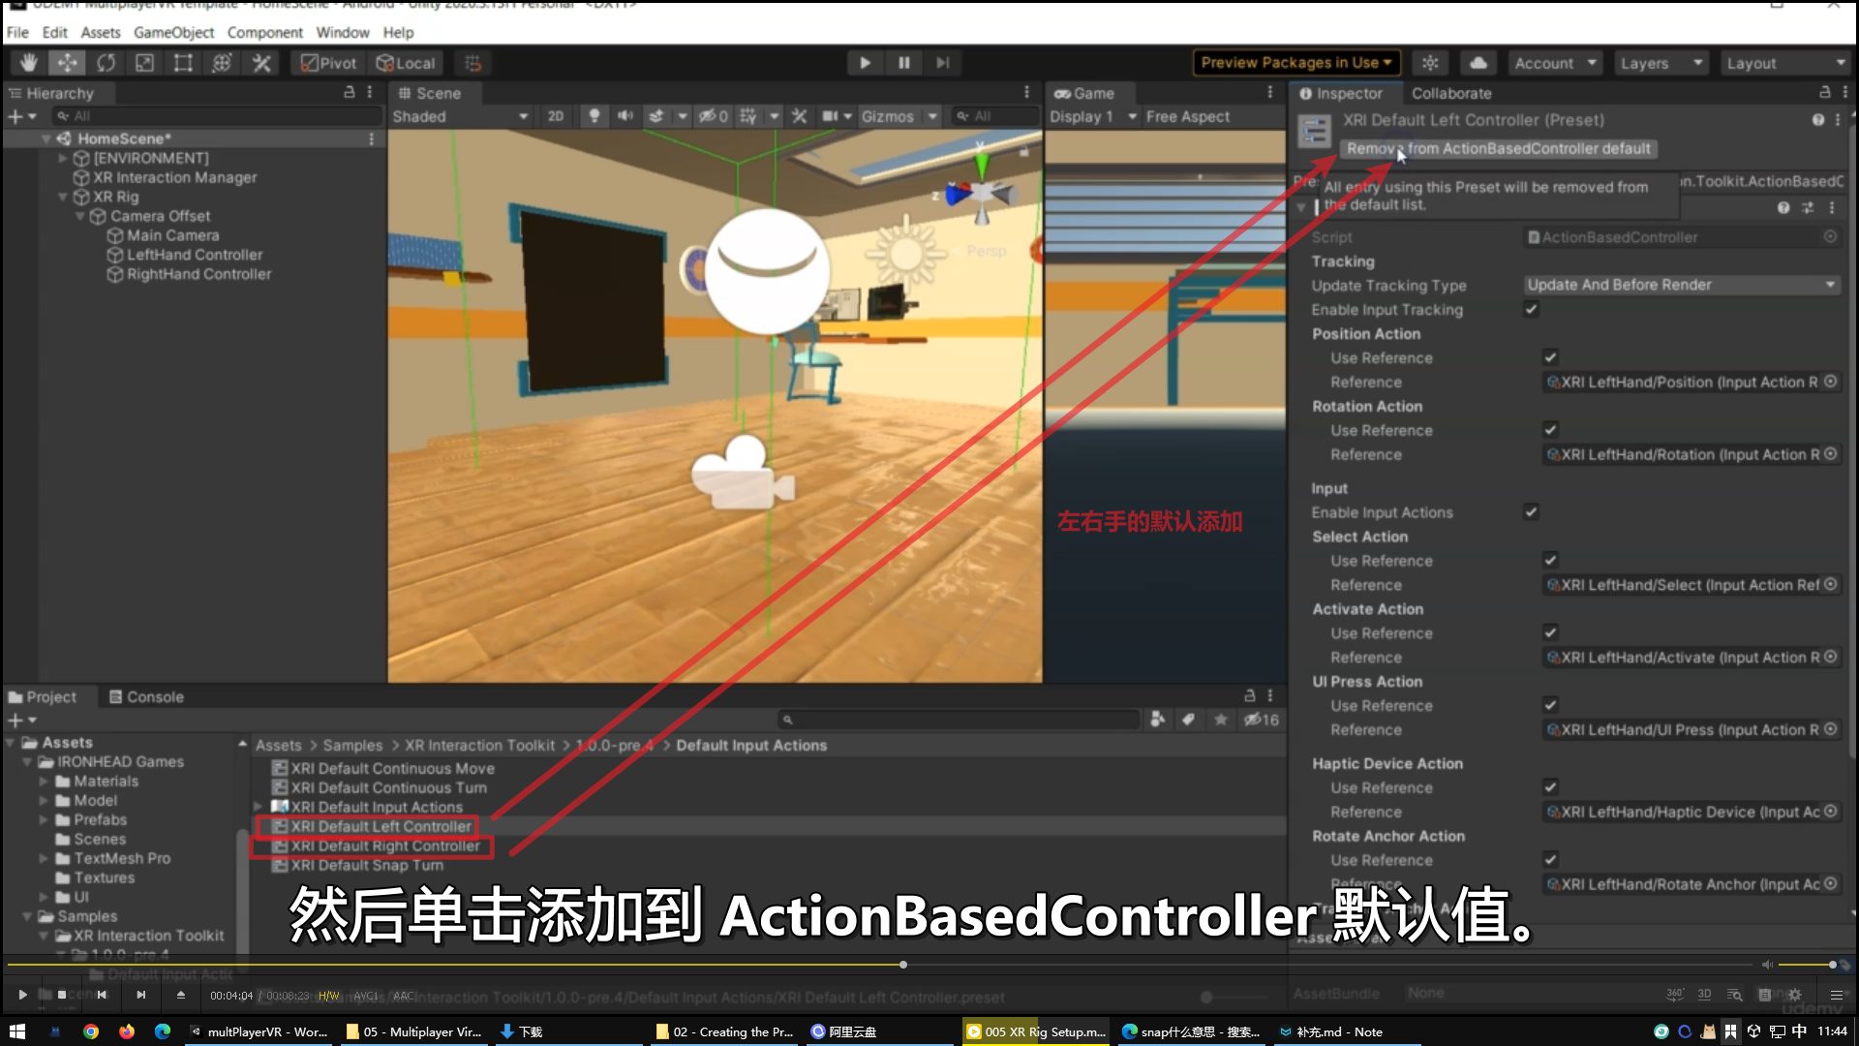Toggle Rotation Action Use Reference checkbox
This screenshot has width=1859, height=1046.
point(1550,430)
